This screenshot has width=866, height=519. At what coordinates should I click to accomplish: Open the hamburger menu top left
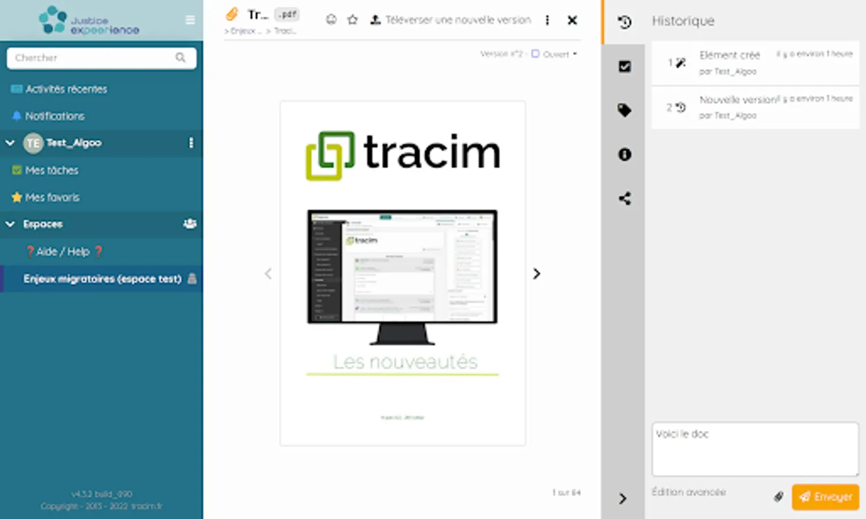pyautogui.click(x=190, y=19)
